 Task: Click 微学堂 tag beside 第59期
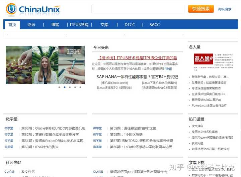click(x=97, y=128)
